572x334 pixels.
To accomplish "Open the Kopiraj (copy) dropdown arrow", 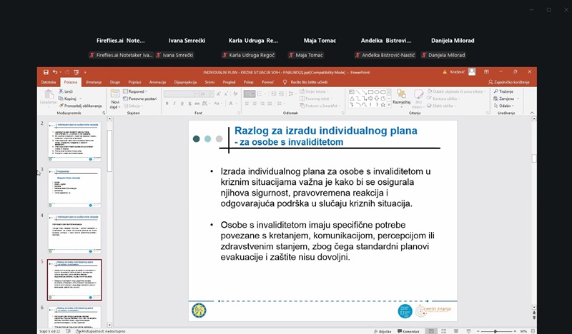I will [x=80, y=98].
